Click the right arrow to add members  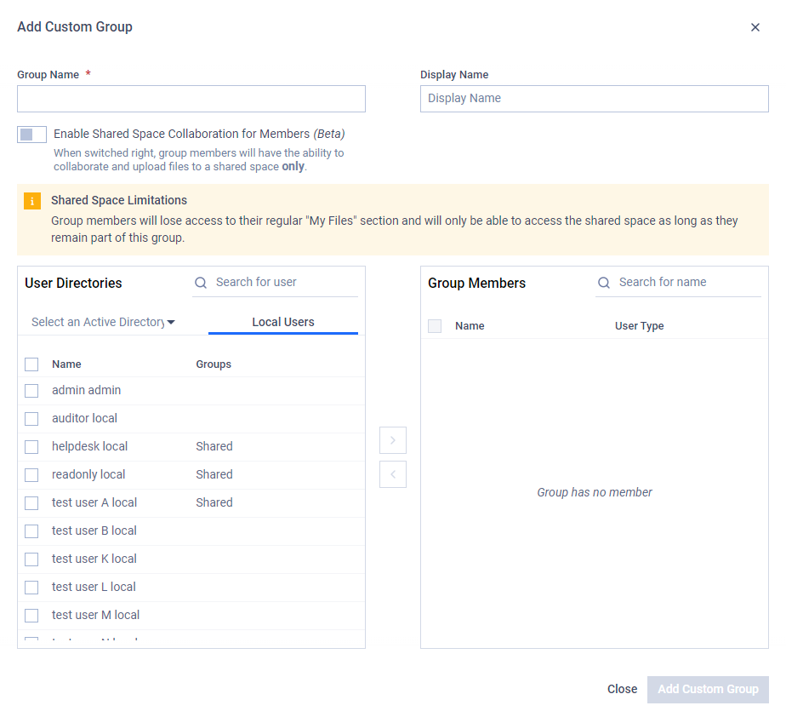tap(393, 440)
